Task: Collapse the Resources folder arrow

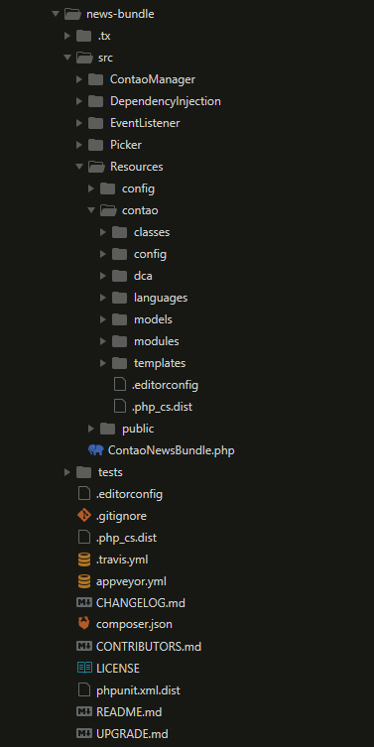Action: click(79, 167)
